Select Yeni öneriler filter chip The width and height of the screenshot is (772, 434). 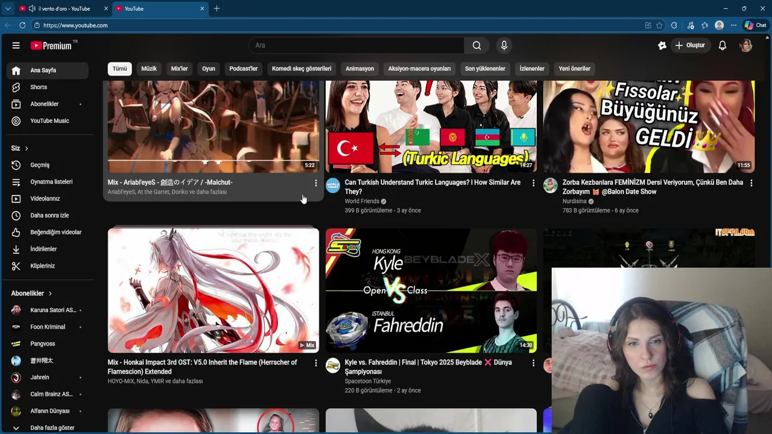click(x=574, y=69)
